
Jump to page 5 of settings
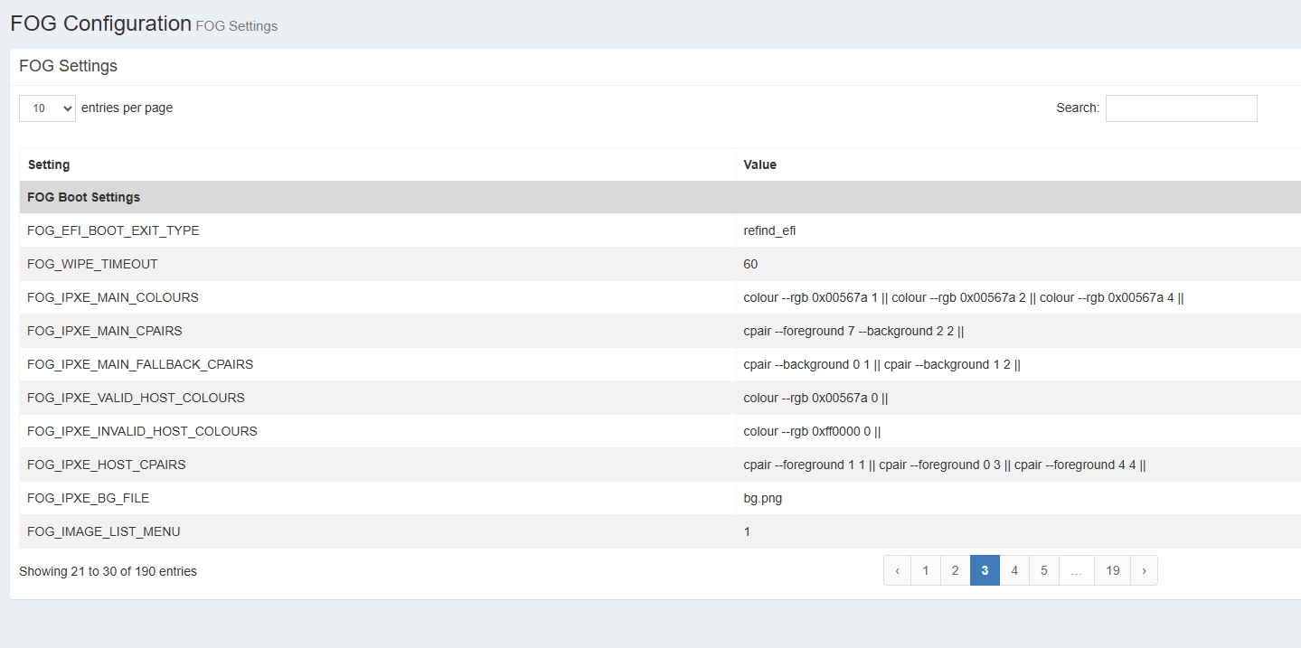click(1043, 570)
